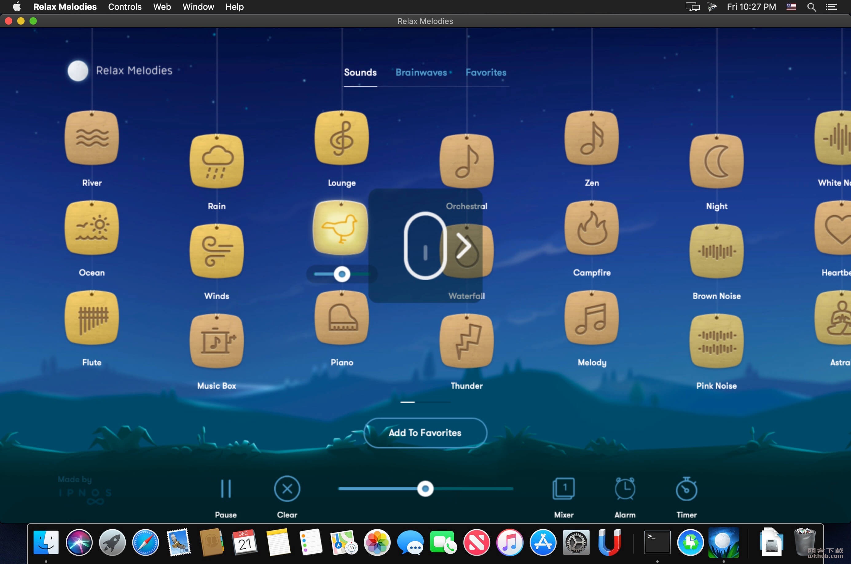Toggle the River sound tile
The width and height of the screenshot is (851, 564).
coord(92,138)
